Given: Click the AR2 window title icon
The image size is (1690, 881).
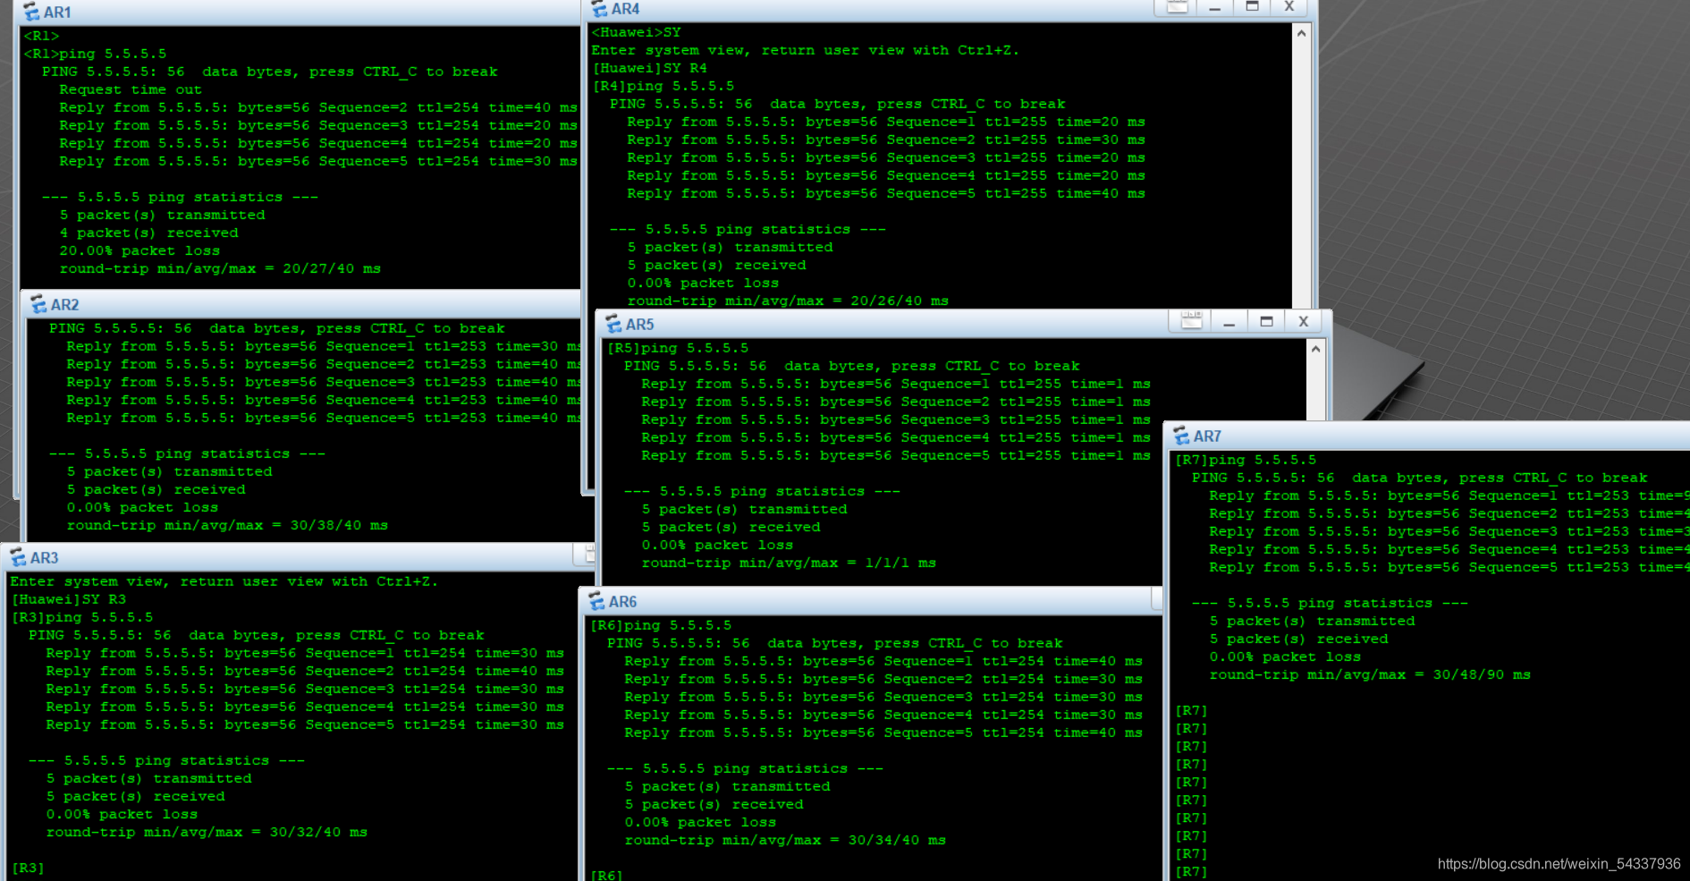Looking at the screenshot, I should pos(38,304).
